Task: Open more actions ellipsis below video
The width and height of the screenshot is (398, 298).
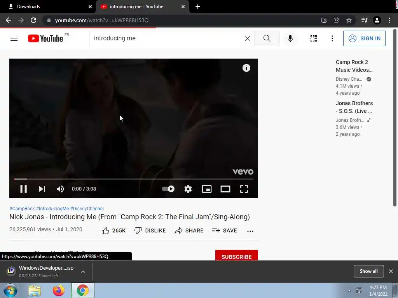Action: 250,231
